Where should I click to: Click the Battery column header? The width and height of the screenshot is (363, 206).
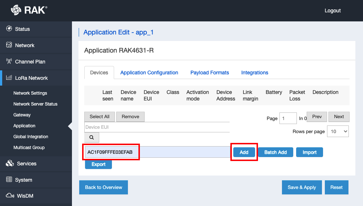pyautogui.click(x=274, y=92)
